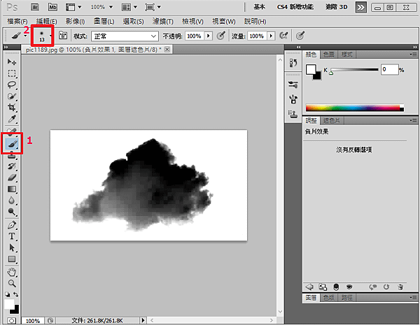Viewport: 420px width, 325px height.
Task: Open the Color panel options menu
Action: coord(414,55)
